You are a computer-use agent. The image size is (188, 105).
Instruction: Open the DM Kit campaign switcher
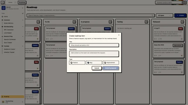[22, 8]
